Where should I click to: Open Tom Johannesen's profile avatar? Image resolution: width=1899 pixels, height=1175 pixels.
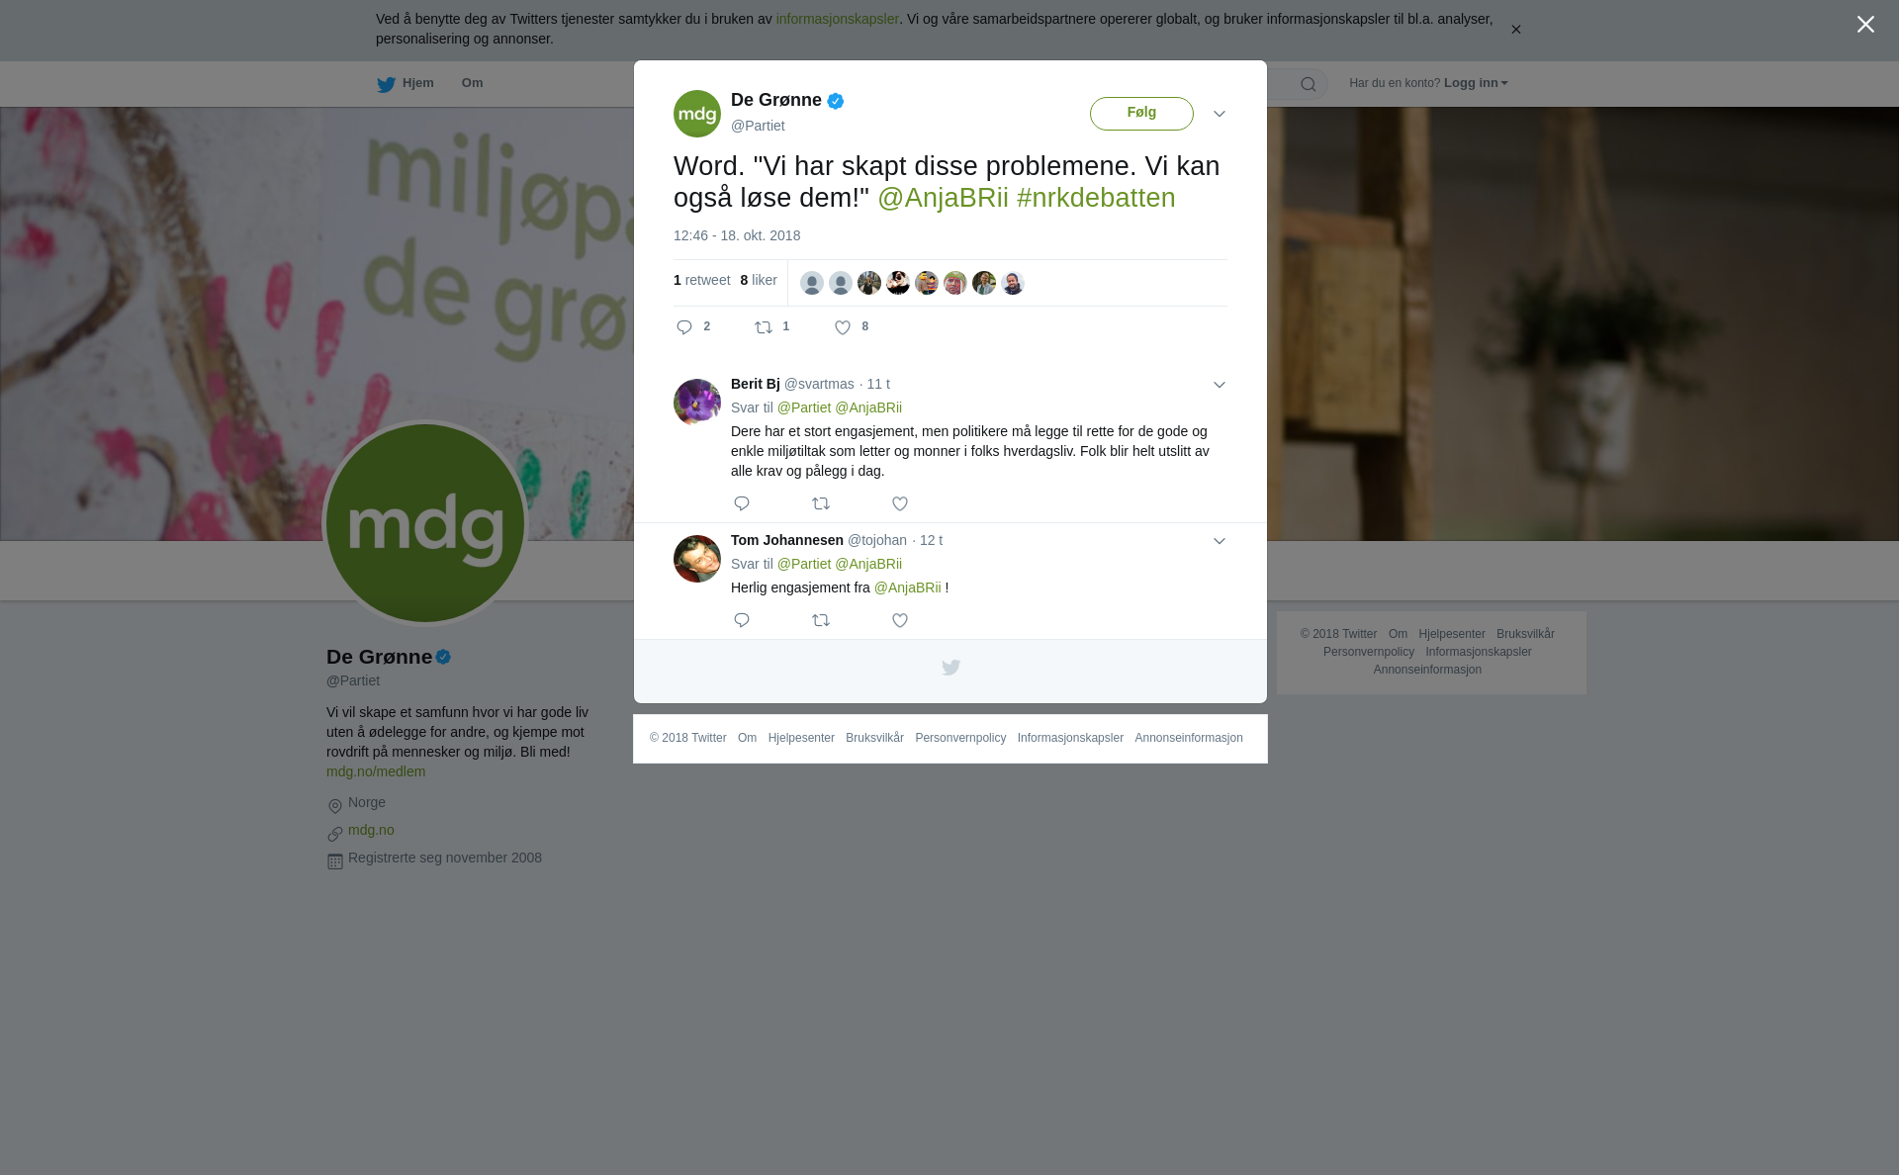point(697,559)
